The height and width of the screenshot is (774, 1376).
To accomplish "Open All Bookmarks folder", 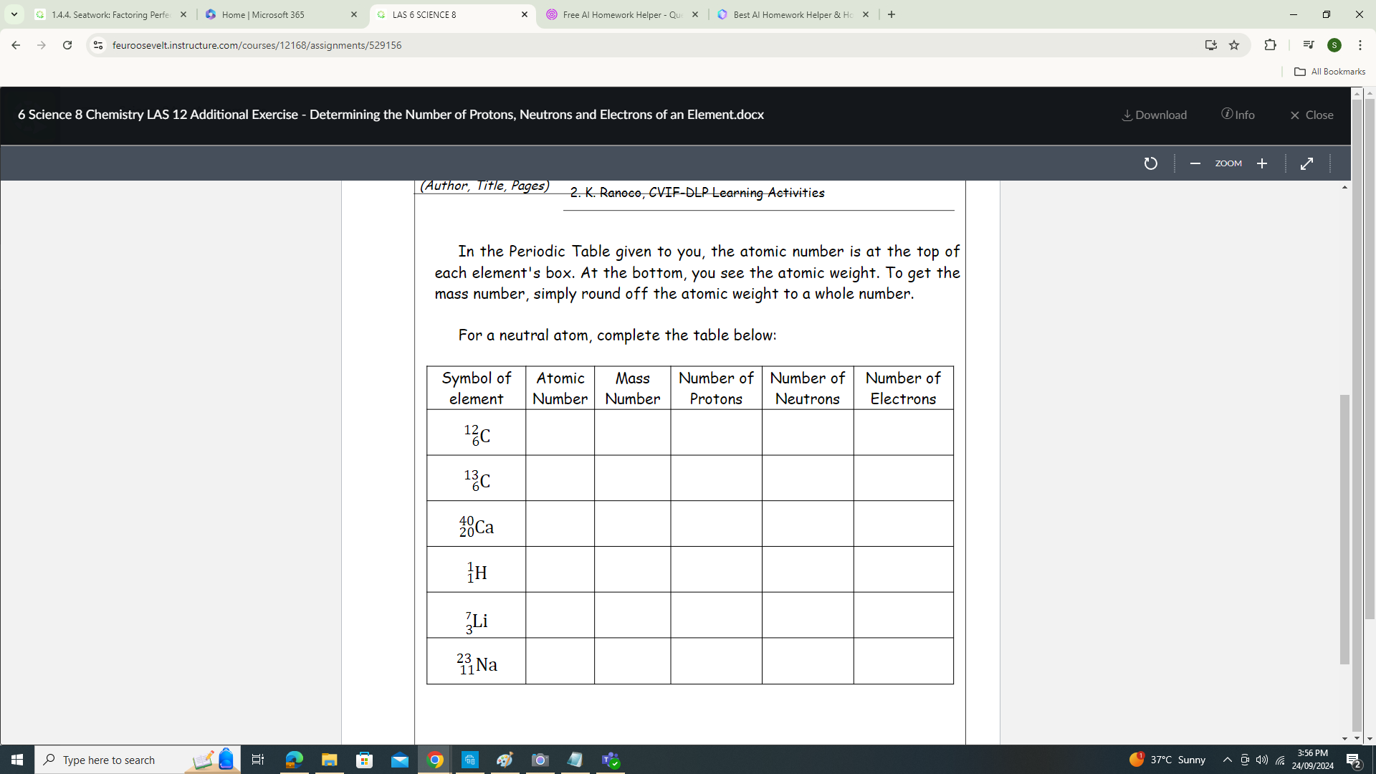I will [1329, 72].
